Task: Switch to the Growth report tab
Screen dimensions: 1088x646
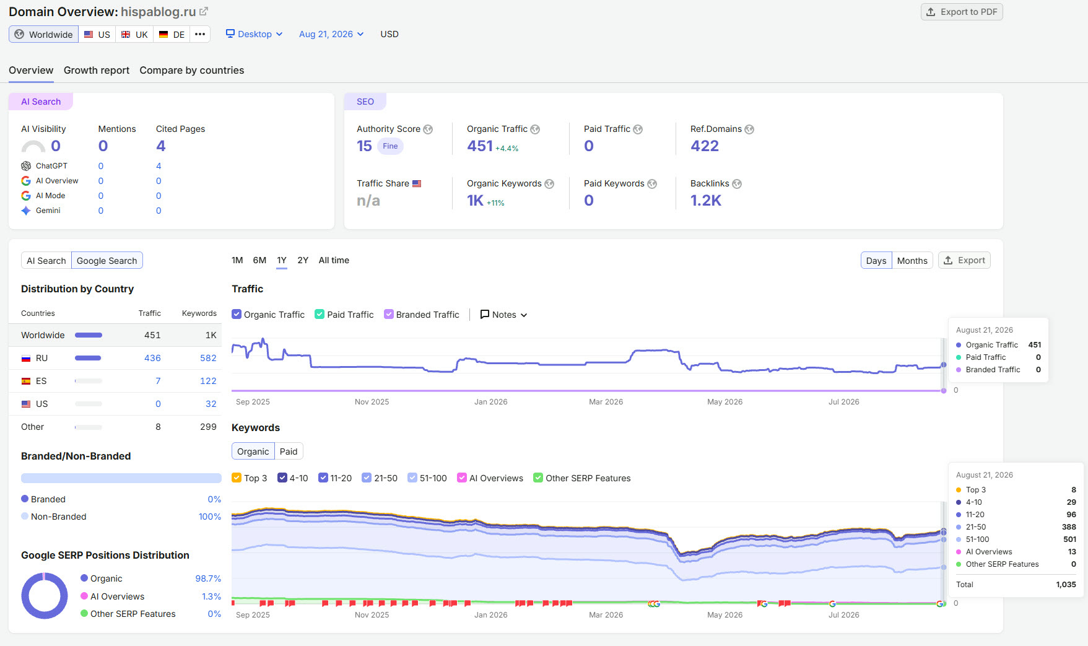Action: 97,70
